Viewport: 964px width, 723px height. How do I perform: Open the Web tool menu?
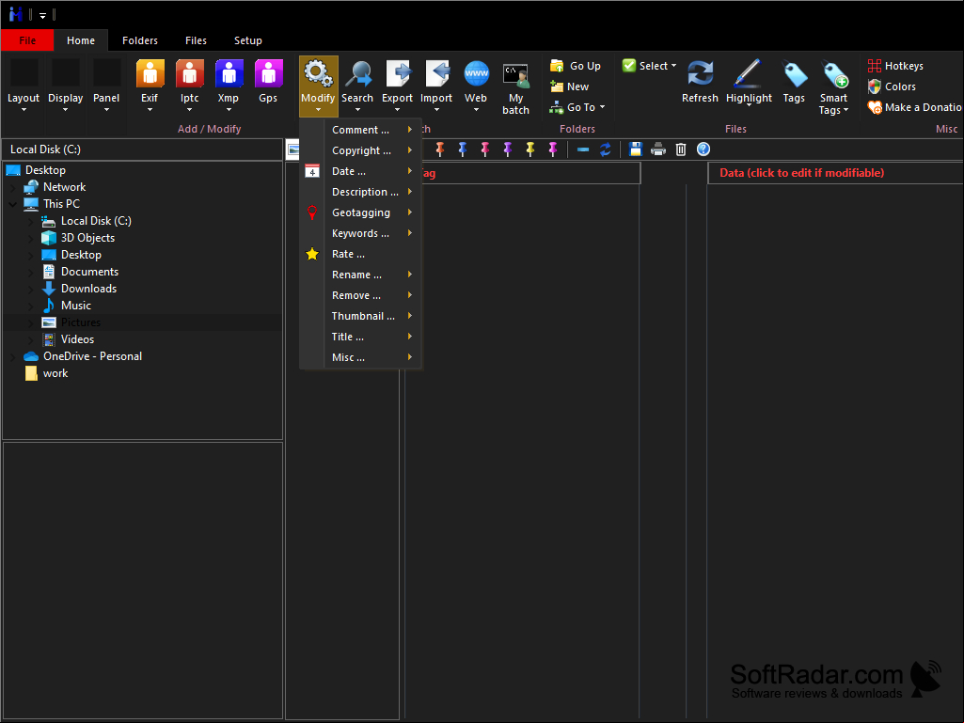coord(476,86)
